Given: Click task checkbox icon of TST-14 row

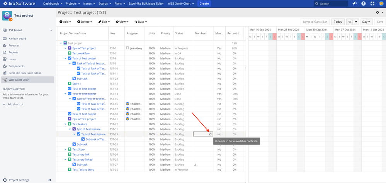Looking at the screenshot, I should (x=70, y=94).
